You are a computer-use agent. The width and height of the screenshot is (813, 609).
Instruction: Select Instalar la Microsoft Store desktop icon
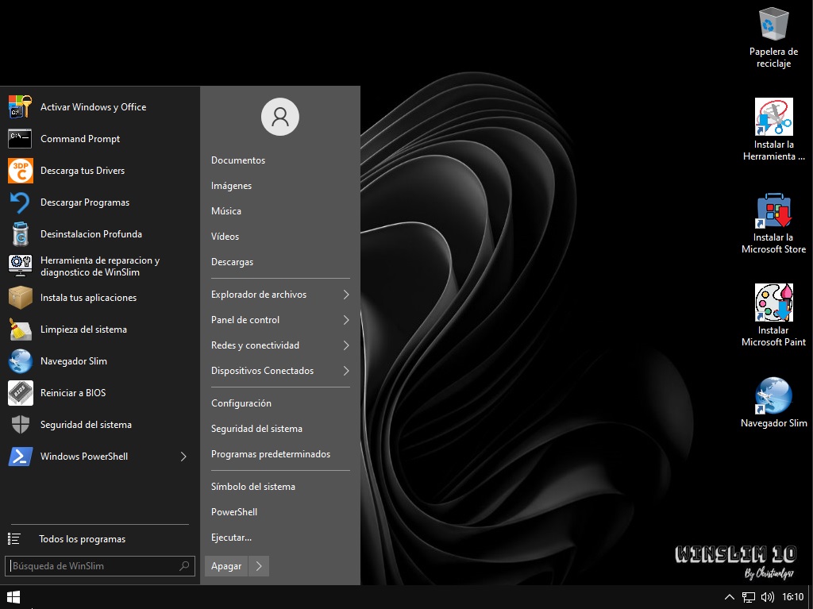point(773,223)
